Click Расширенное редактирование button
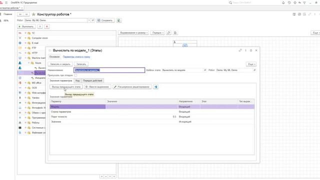 [x=132, y=87]
